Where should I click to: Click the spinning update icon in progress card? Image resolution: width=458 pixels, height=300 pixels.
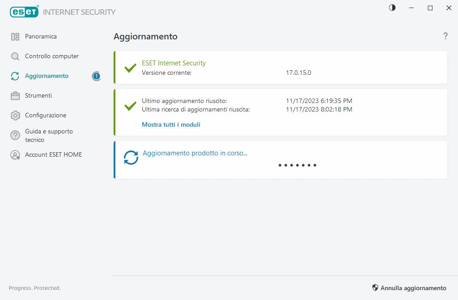pos(131,158)
